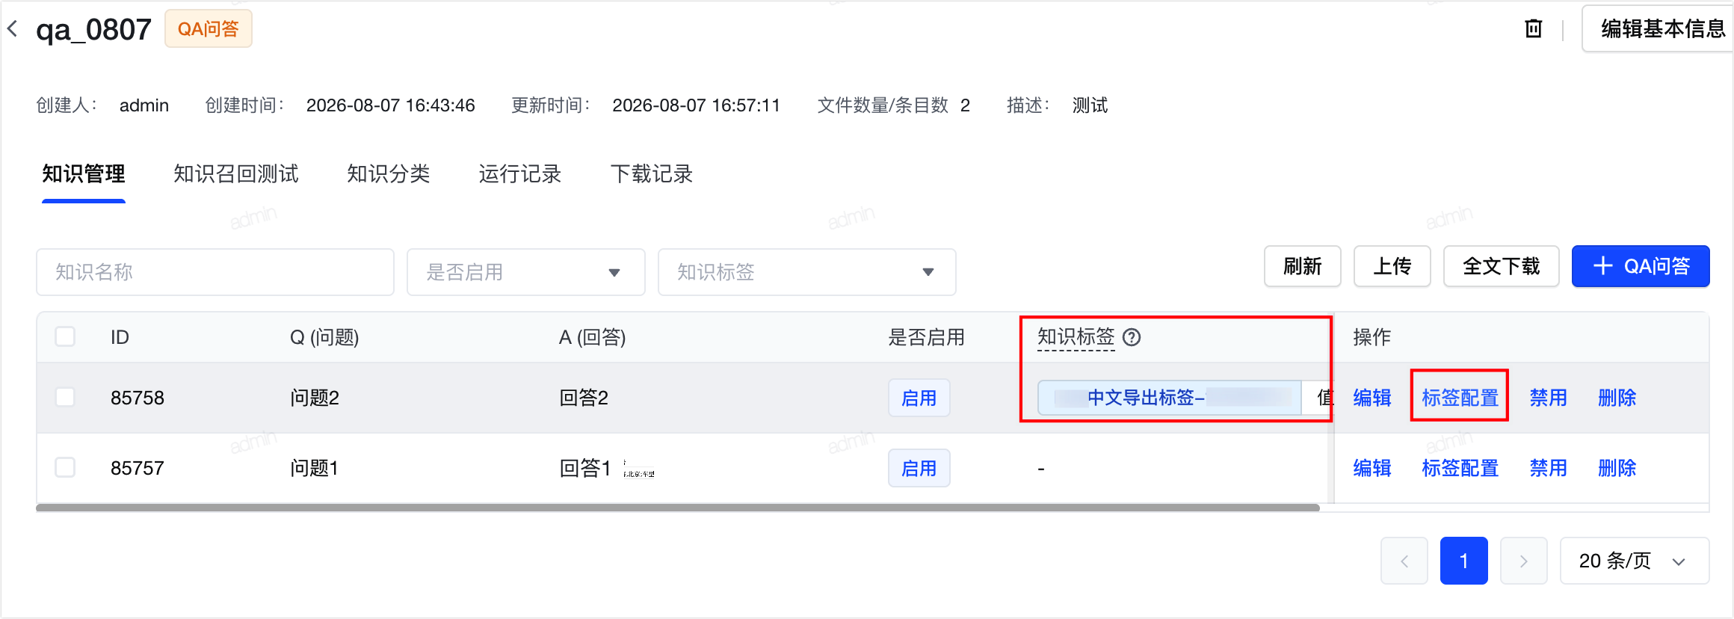Click the ID column header
Viewport: 1734px width, 619px height.
[120, 337]
